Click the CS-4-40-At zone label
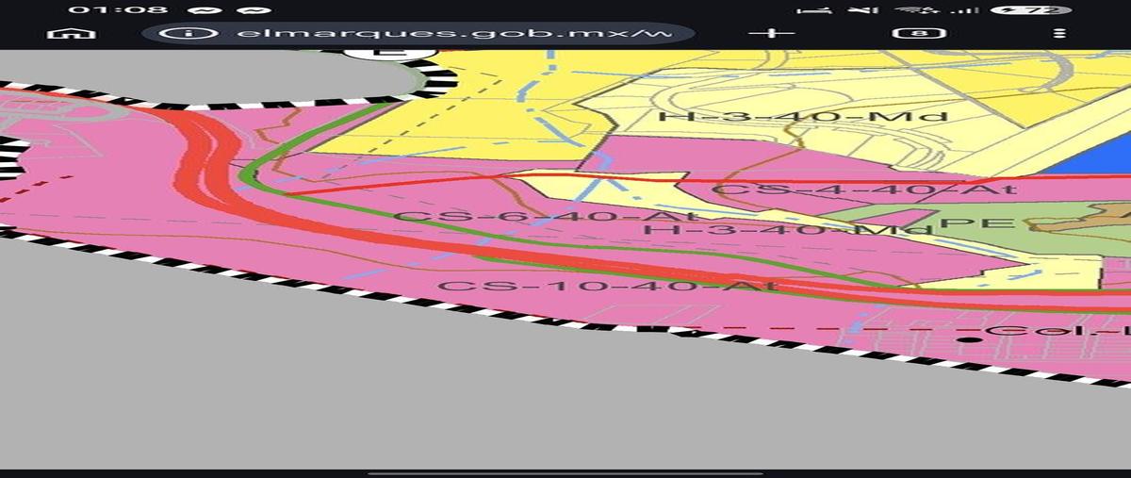Image resolution: width=1131 pixels, height=478 pixels. pyautogui.click(x=864, y=190)
